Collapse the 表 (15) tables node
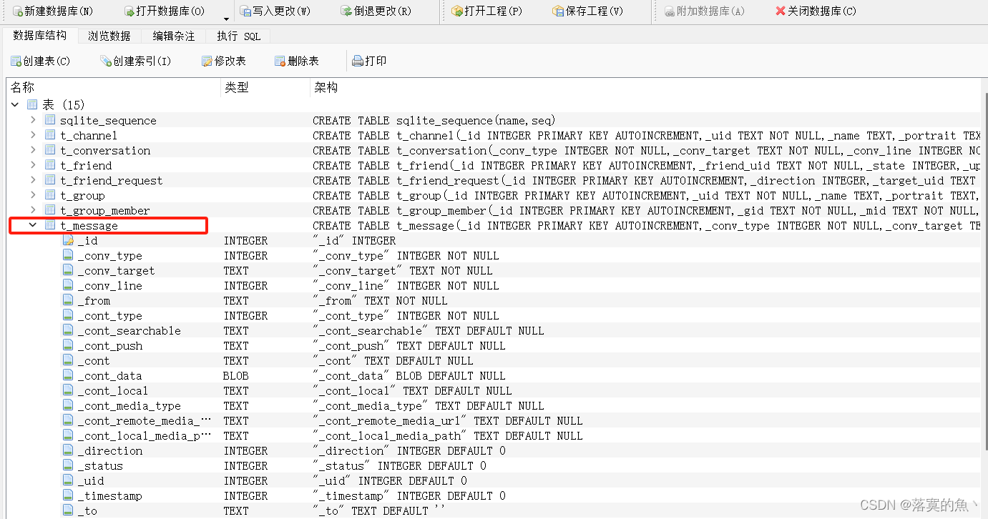Viewport: 988px width, 519px height. point(15,105)
